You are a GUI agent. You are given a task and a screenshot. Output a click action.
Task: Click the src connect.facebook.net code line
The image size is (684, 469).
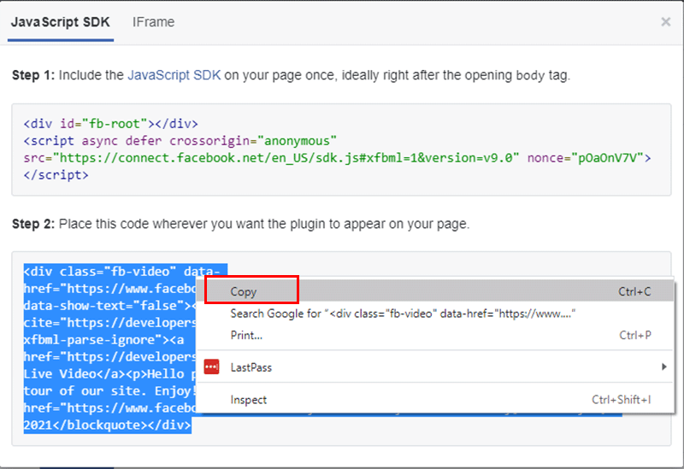337,158
